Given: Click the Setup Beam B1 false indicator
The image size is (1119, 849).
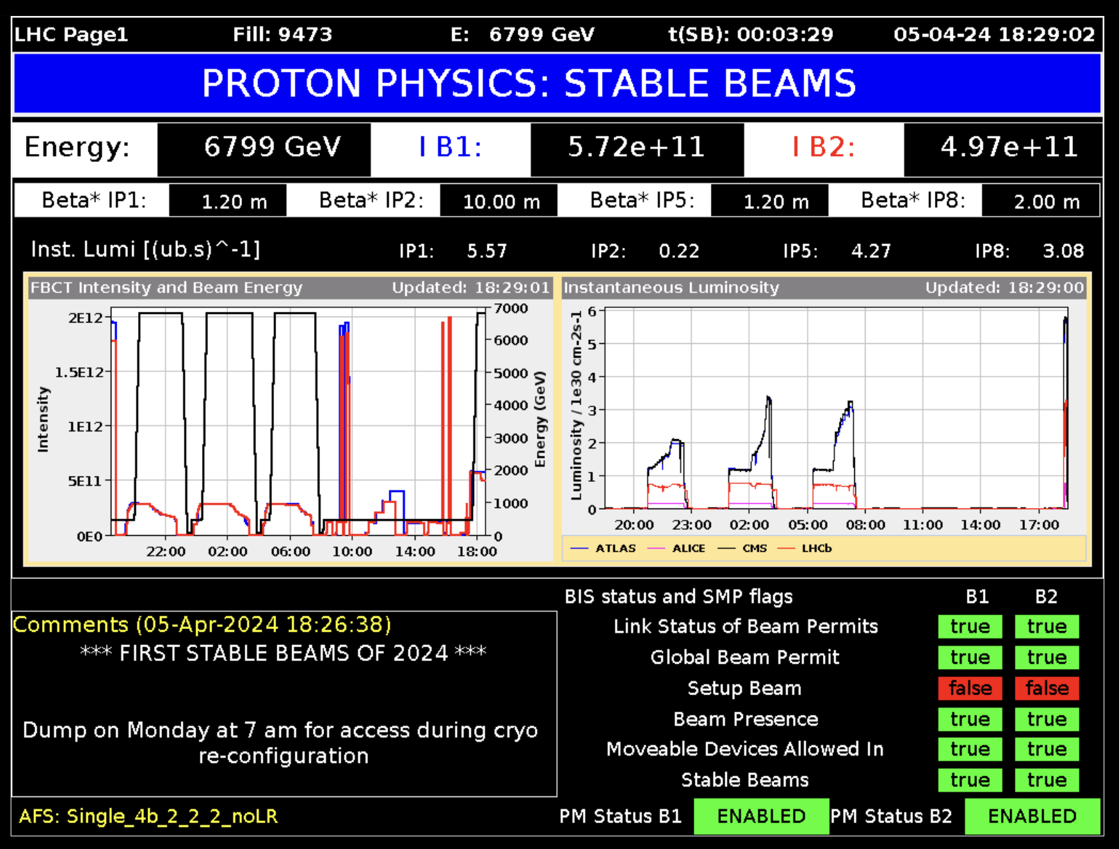Looking at the screenshot, I should point(970,688).
